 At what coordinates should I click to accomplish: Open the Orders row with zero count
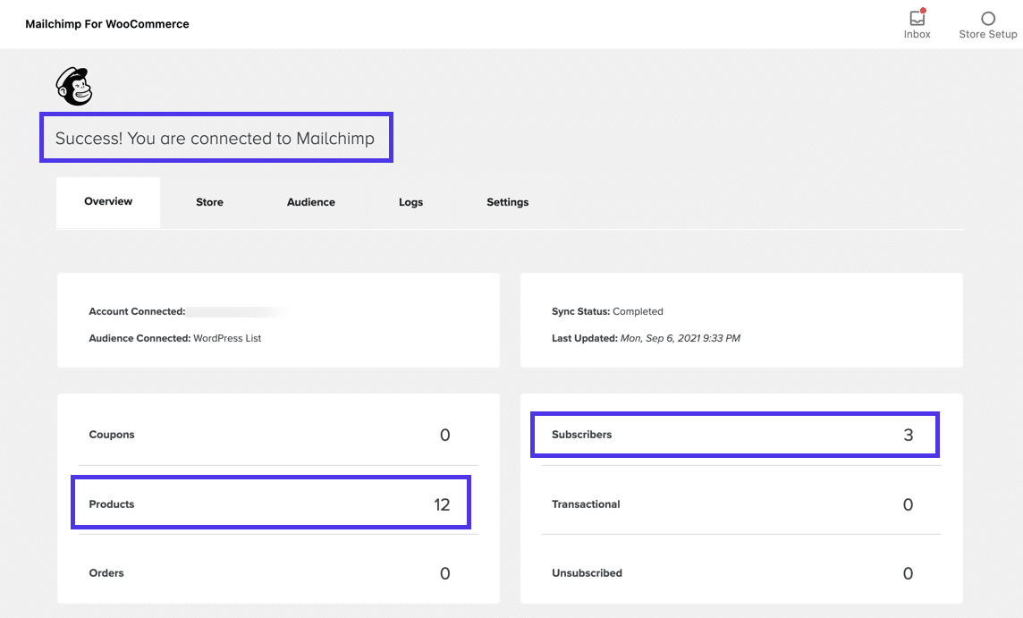268,572
